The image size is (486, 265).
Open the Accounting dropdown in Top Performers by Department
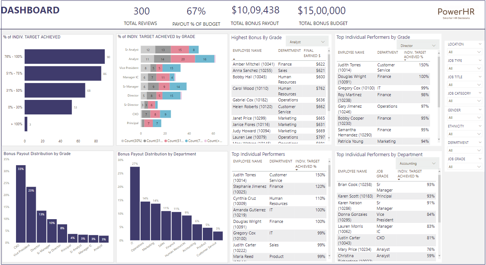click(417, 163)
